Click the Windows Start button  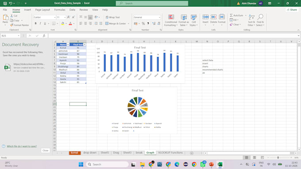coord(81,165)
